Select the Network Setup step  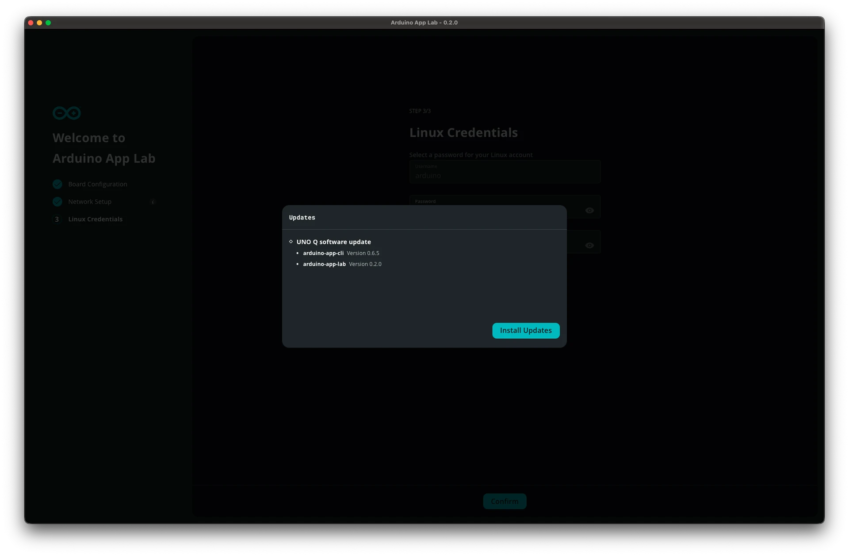pos(90,202)
